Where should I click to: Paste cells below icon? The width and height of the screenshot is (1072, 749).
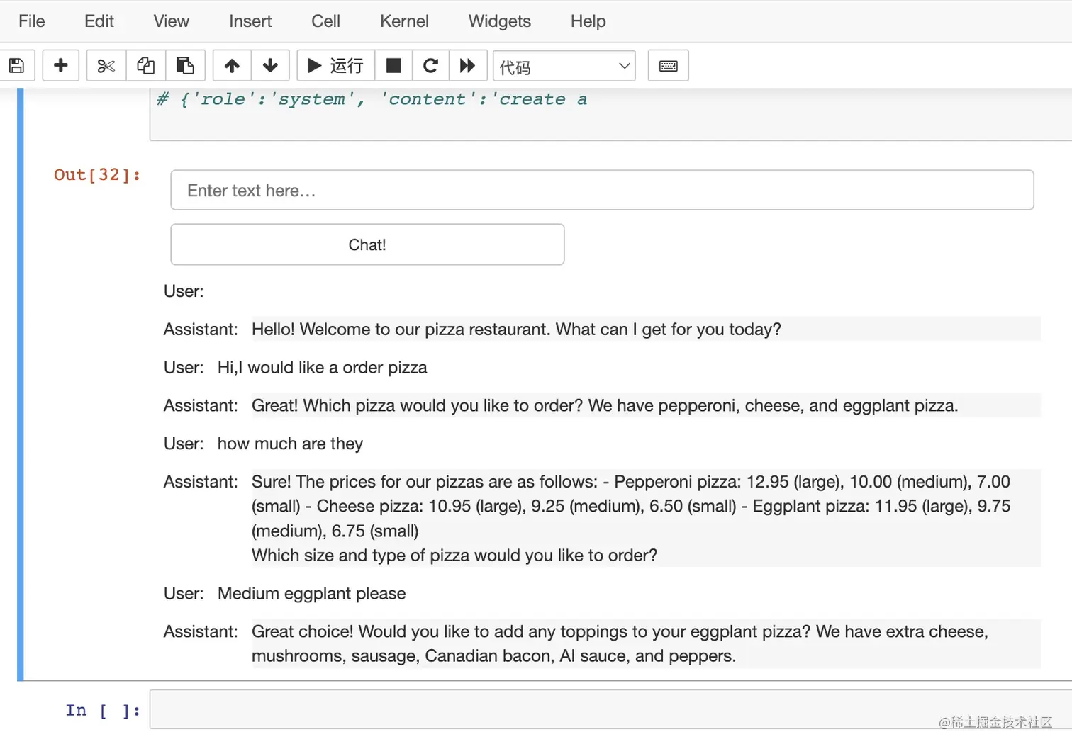click(x=185, y=66)
